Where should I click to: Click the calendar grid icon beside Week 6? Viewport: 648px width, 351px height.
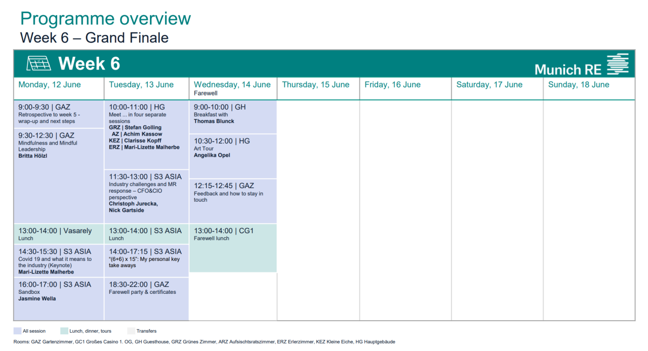coord(39,64)
